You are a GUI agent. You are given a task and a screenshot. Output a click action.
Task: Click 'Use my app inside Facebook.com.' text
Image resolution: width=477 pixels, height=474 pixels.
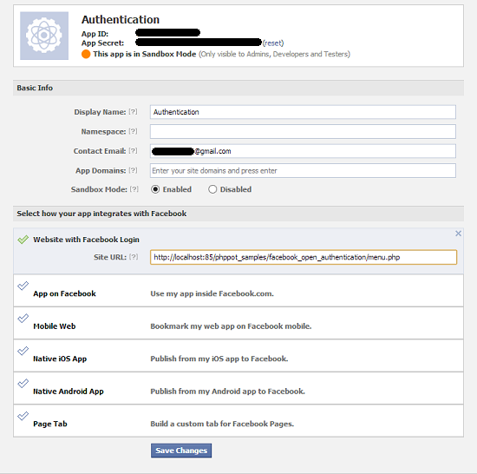coord(212,293)
